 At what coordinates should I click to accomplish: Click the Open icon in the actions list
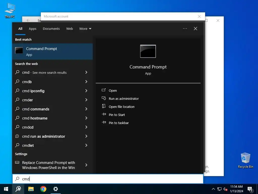pos(104,90)
